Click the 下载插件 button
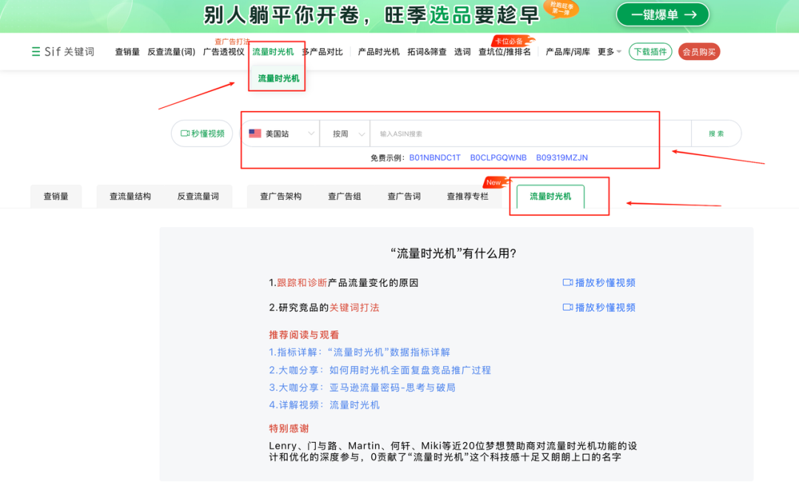Screen dimensions: 799x482 point(650,52)
